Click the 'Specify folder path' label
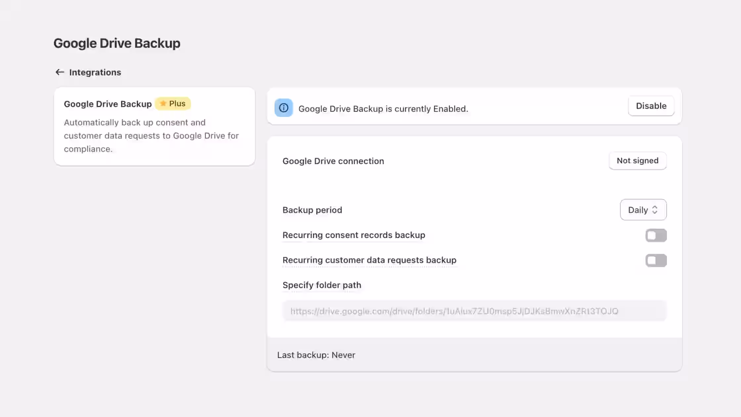 pyautogui.click(x=322, y=285)
